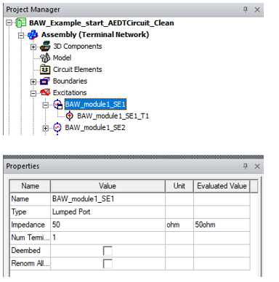Image resolution: width=279 pixels, height=282 pixels.
Task: Enable the Deembed checkbox
Action: (108, 251)
